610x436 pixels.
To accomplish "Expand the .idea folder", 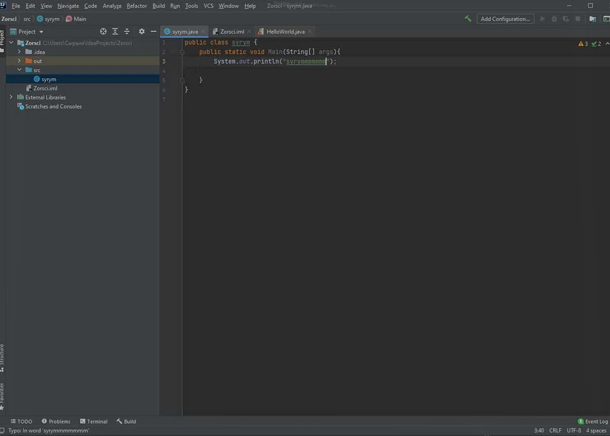I will coord(19,51).
